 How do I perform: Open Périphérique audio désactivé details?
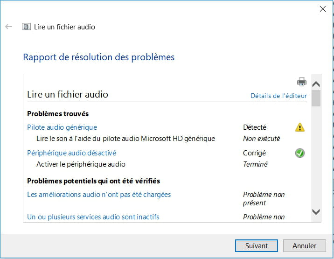tap(71, 153)
